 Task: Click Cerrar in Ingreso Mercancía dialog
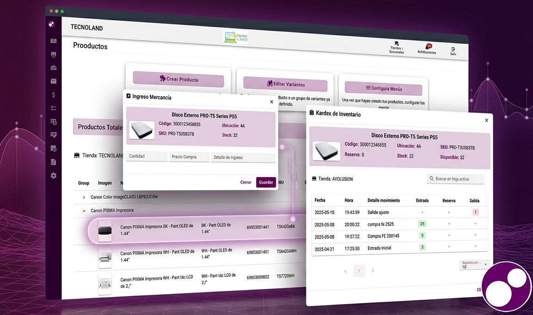(x=246, y=182)
